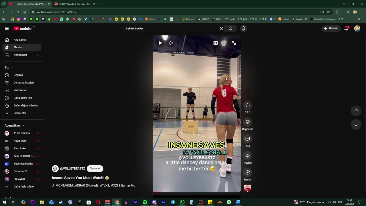Like the Short with thumbs up
366x206 pixels.
248,105
